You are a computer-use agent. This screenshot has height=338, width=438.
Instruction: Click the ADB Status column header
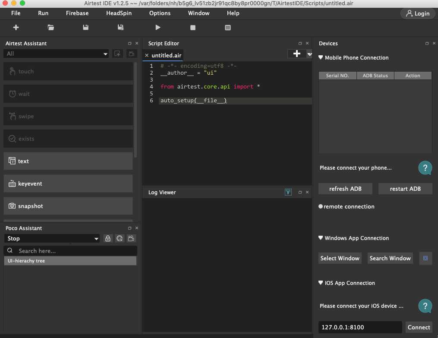pos(375,76)
